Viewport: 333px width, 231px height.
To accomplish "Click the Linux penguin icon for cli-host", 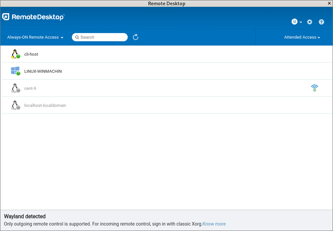I will [x=15, y=54].
